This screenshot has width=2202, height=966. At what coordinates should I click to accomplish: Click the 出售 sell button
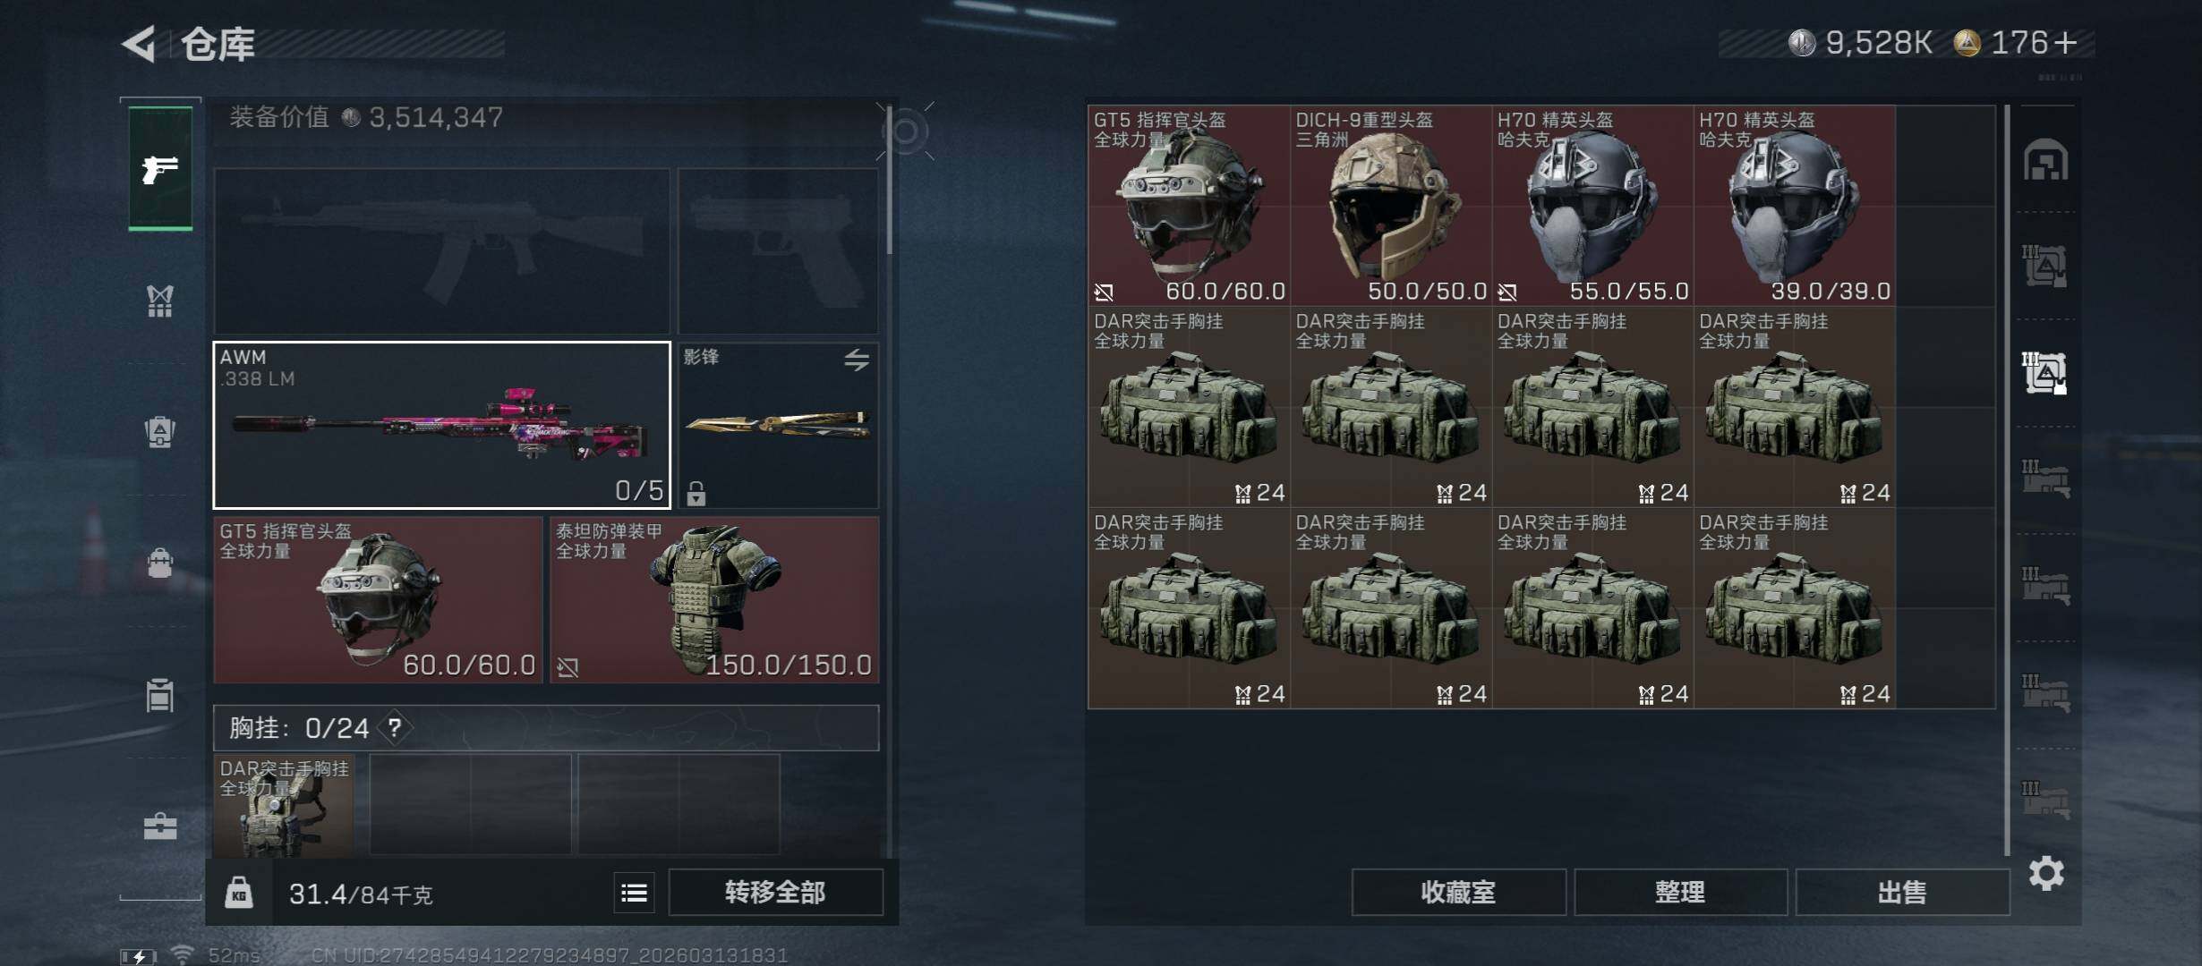click(x=1902, y=892)
